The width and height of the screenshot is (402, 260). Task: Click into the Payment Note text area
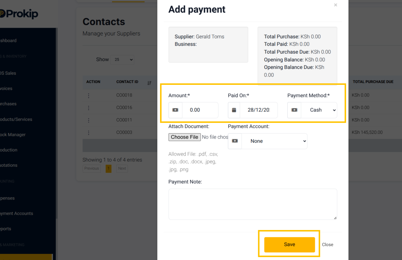tap(253, 204)
